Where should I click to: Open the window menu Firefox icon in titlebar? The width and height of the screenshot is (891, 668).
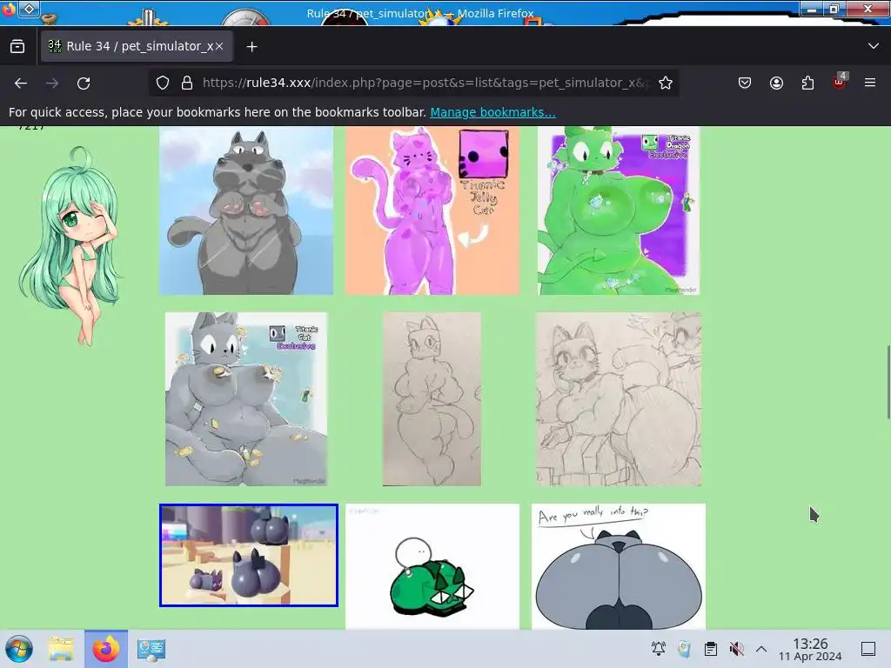point(9,9)
